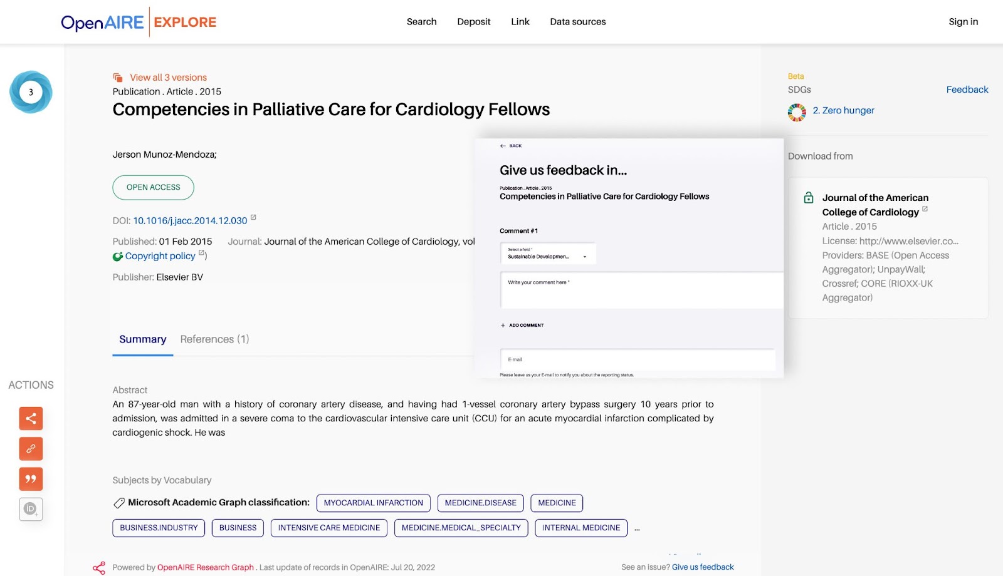The width and height of the screenshot is (1003, 576).
Task: Click the orange share action icon
Action: (x=31, y=418)
